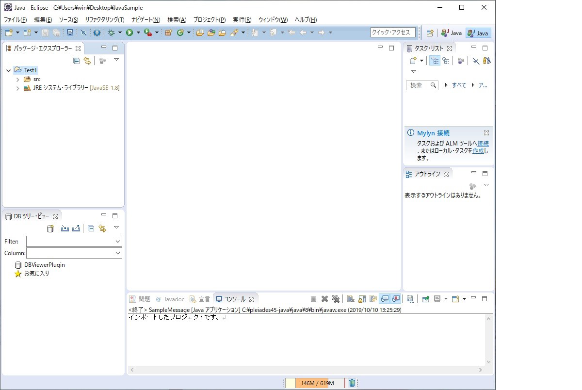Screen dimensions: 582x390
Task: Open Outline view menu triangle
Action: click(x=486, y=185)
